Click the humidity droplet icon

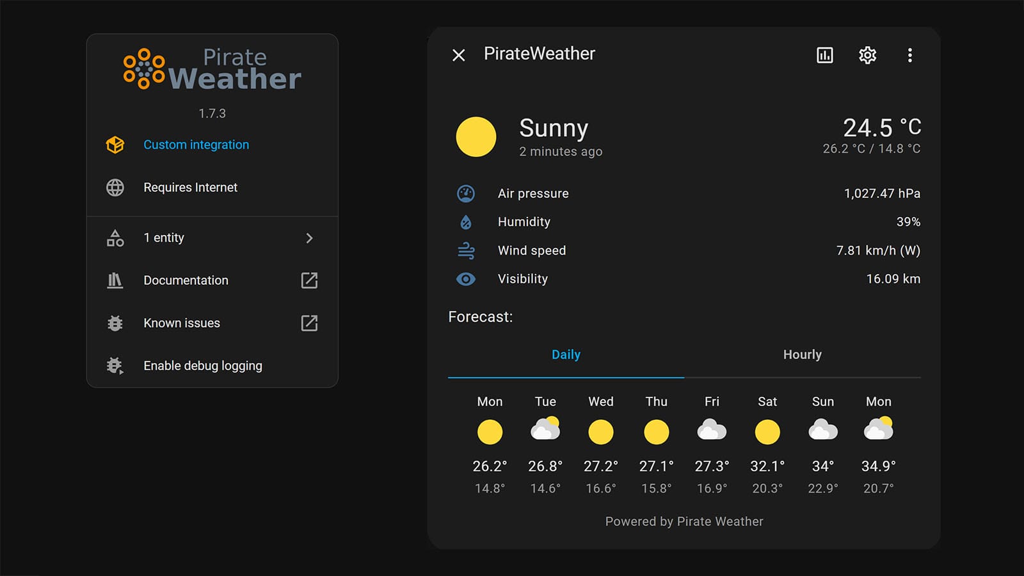(x=466, y=221)
